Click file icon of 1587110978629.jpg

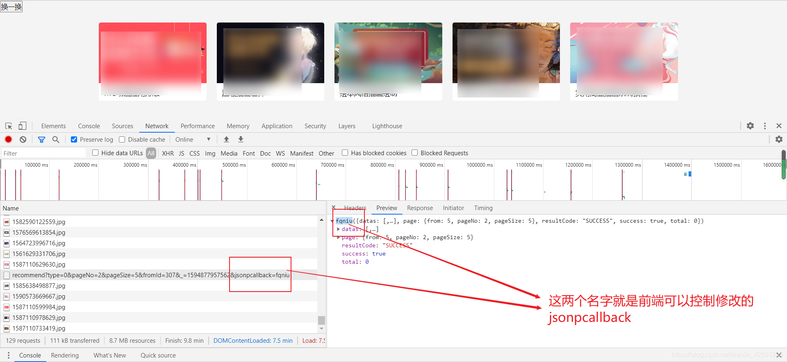[7, 318]
